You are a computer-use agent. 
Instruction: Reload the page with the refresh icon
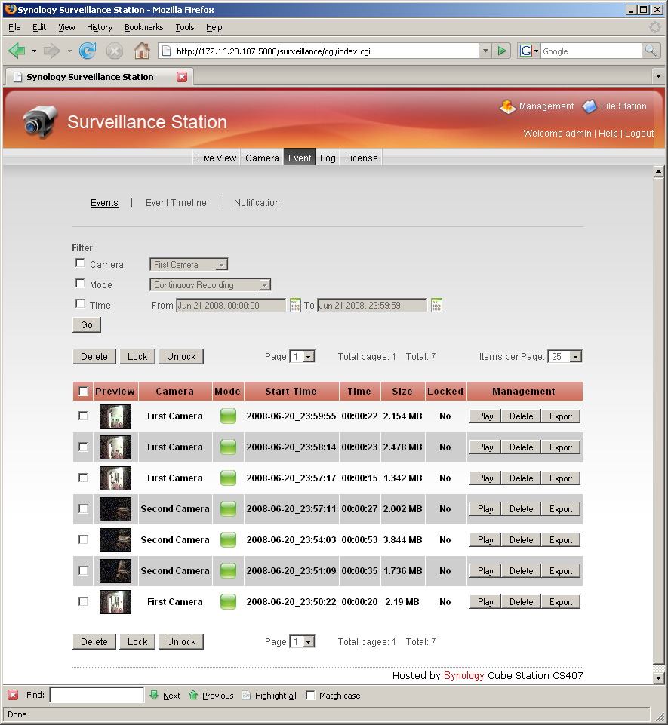[x=88, y=51]
